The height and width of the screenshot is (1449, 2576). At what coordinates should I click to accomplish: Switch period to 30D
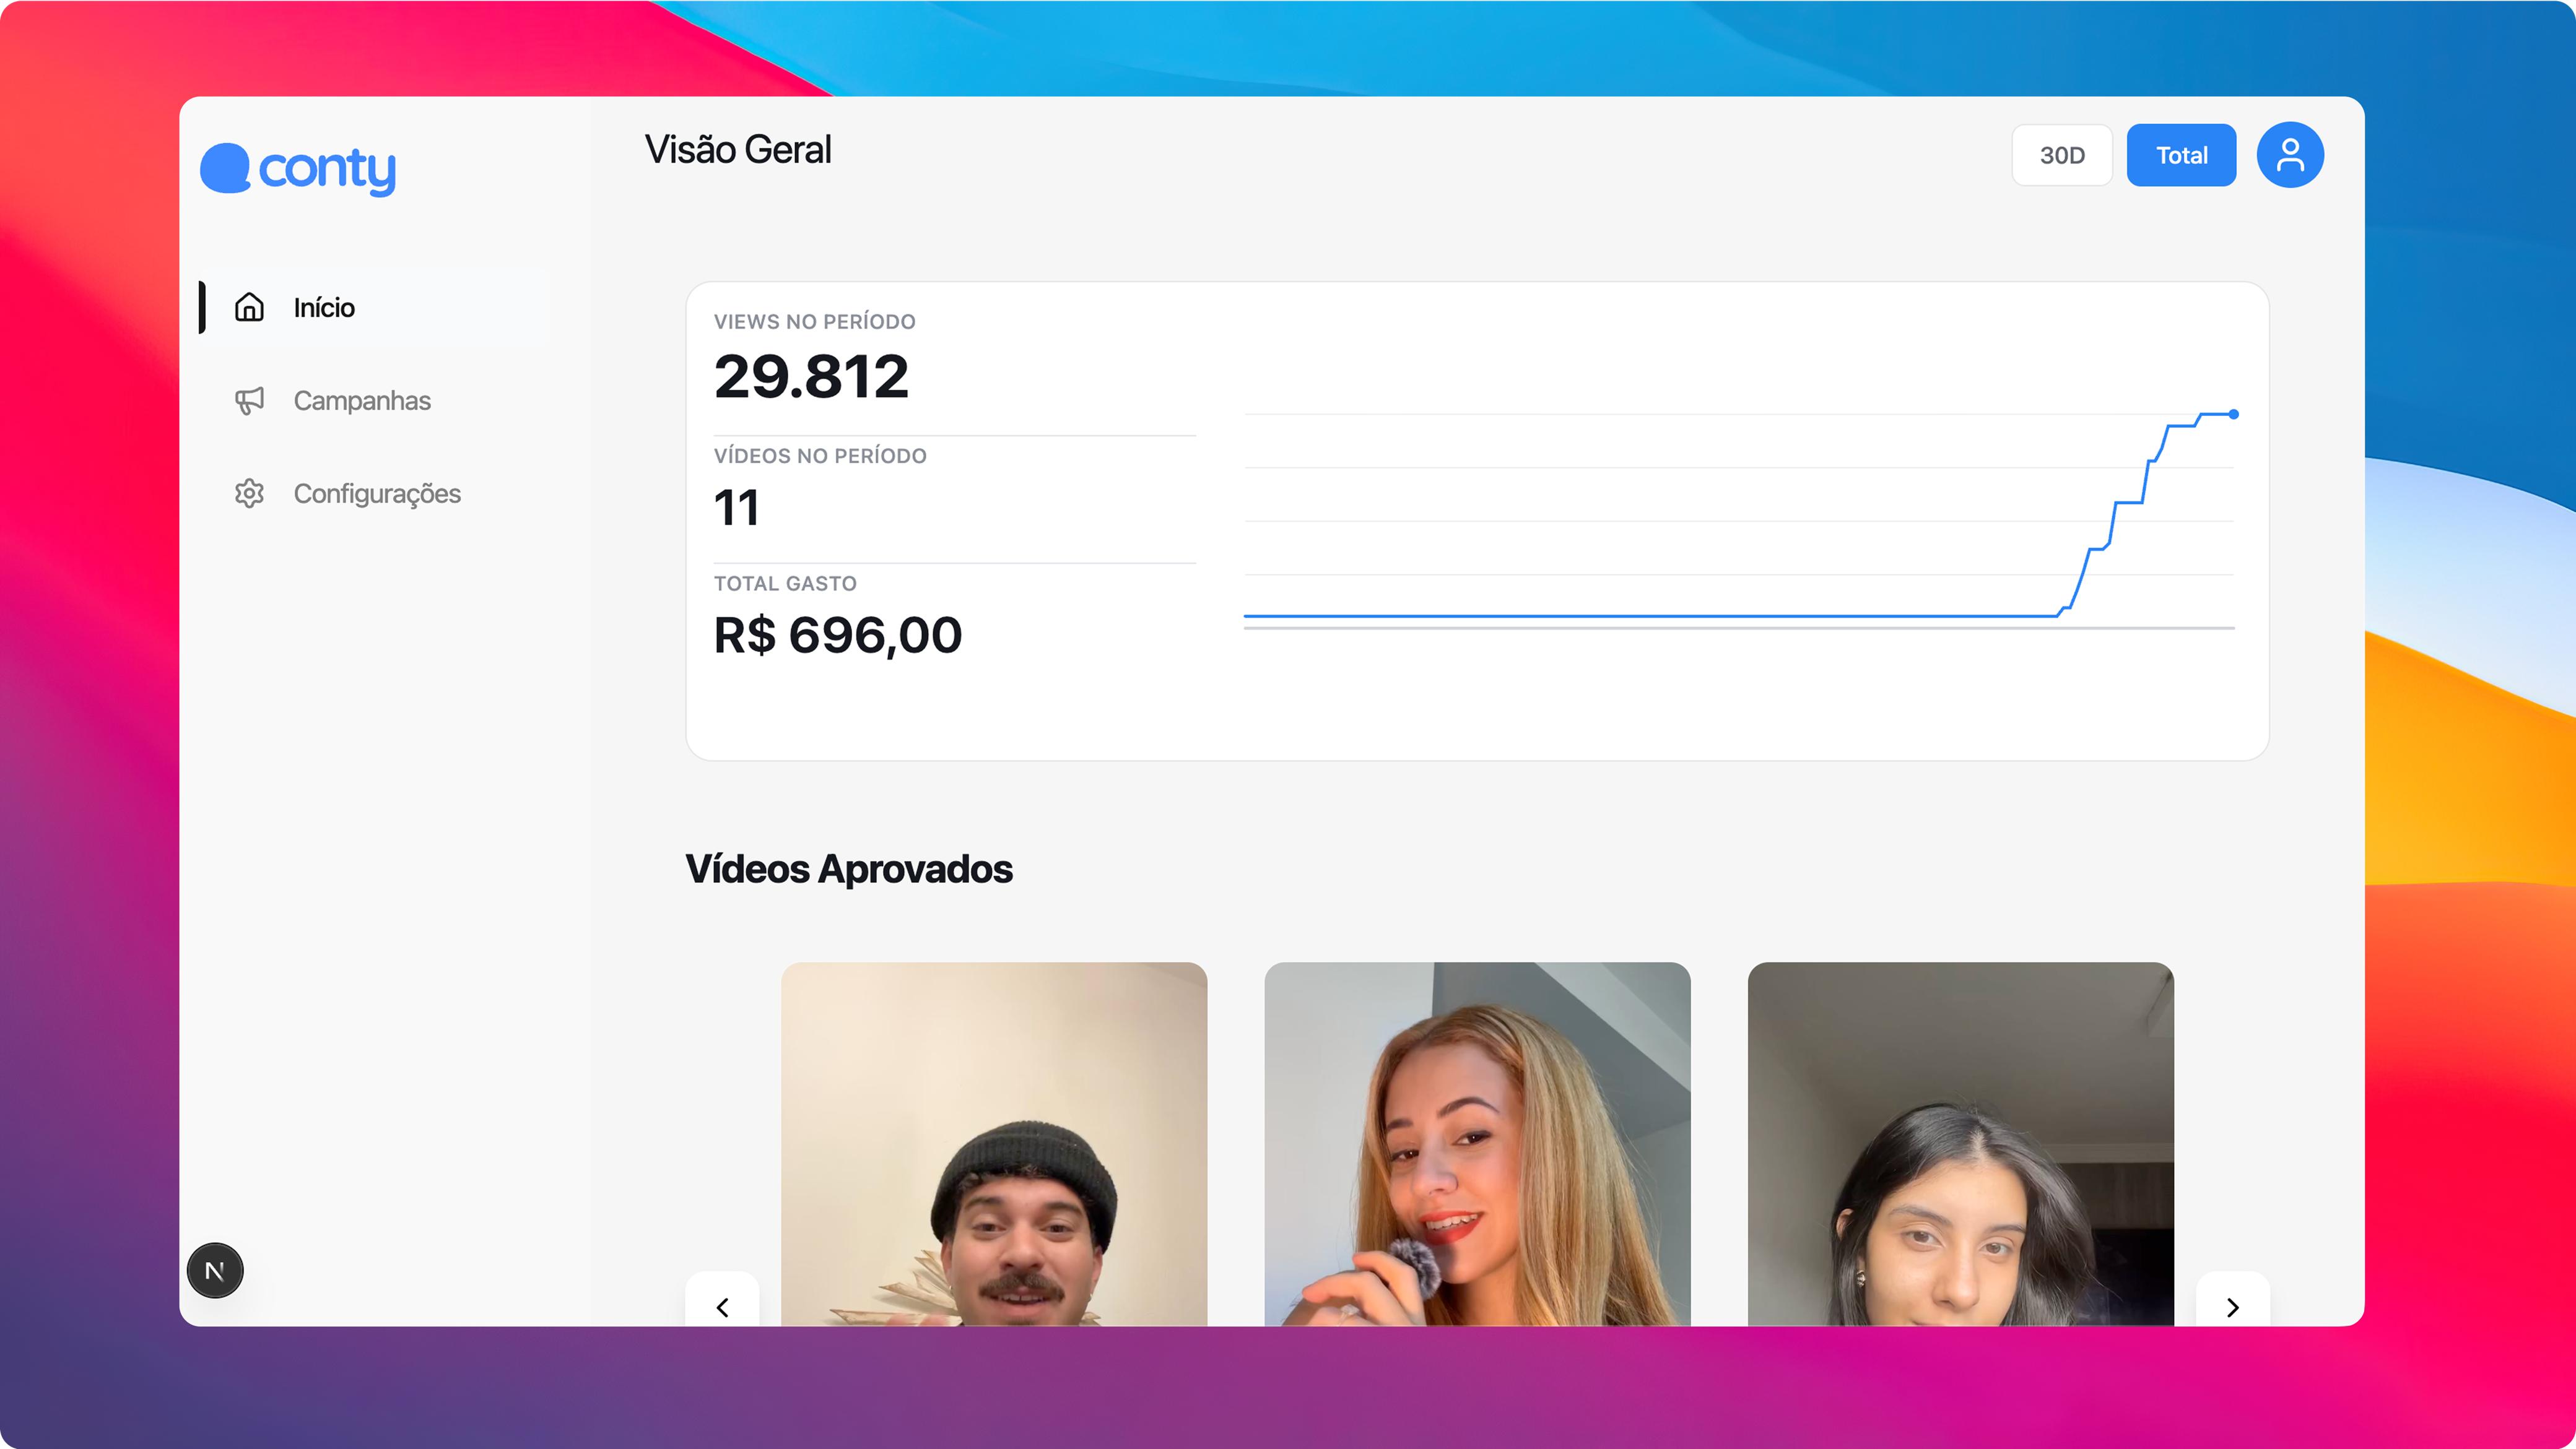2062,155
